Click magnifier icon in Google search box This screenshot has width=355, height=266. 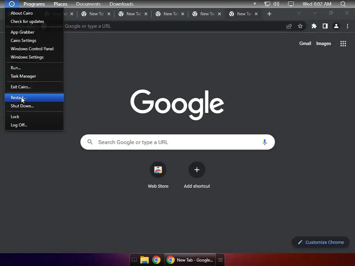(x=90, y=142)
